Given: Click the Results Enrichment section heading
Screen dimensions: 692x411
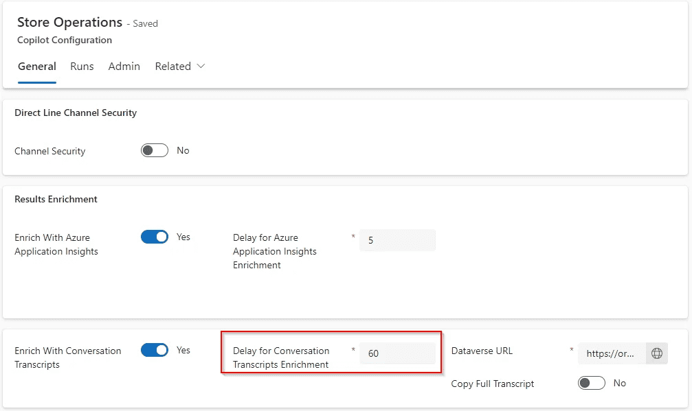Looking at the screenshot, I should 56,199.
